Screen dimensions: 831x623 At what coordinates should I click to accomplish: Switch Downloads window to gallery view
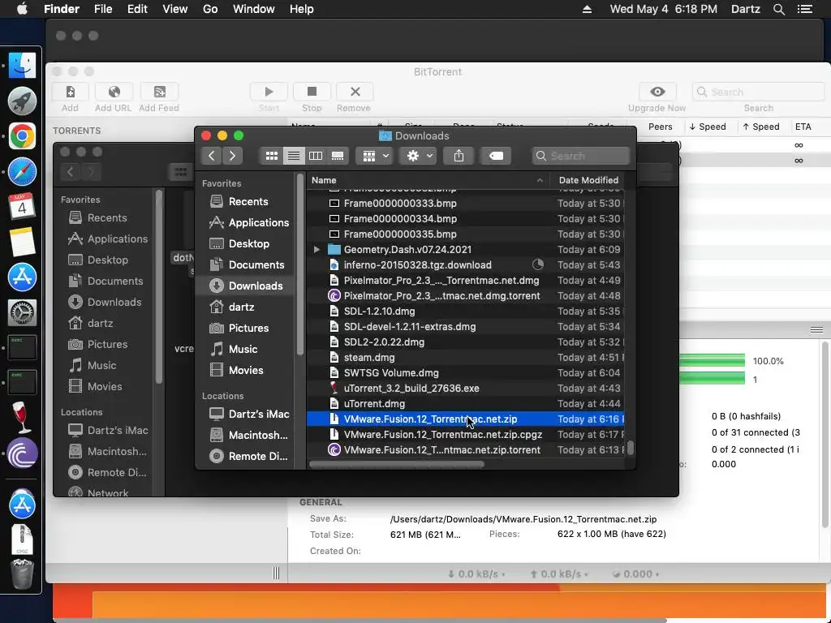point(338,156)
